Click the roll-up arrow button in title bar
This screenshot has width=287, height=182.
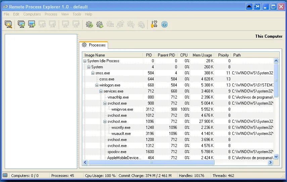click(249, 7)
